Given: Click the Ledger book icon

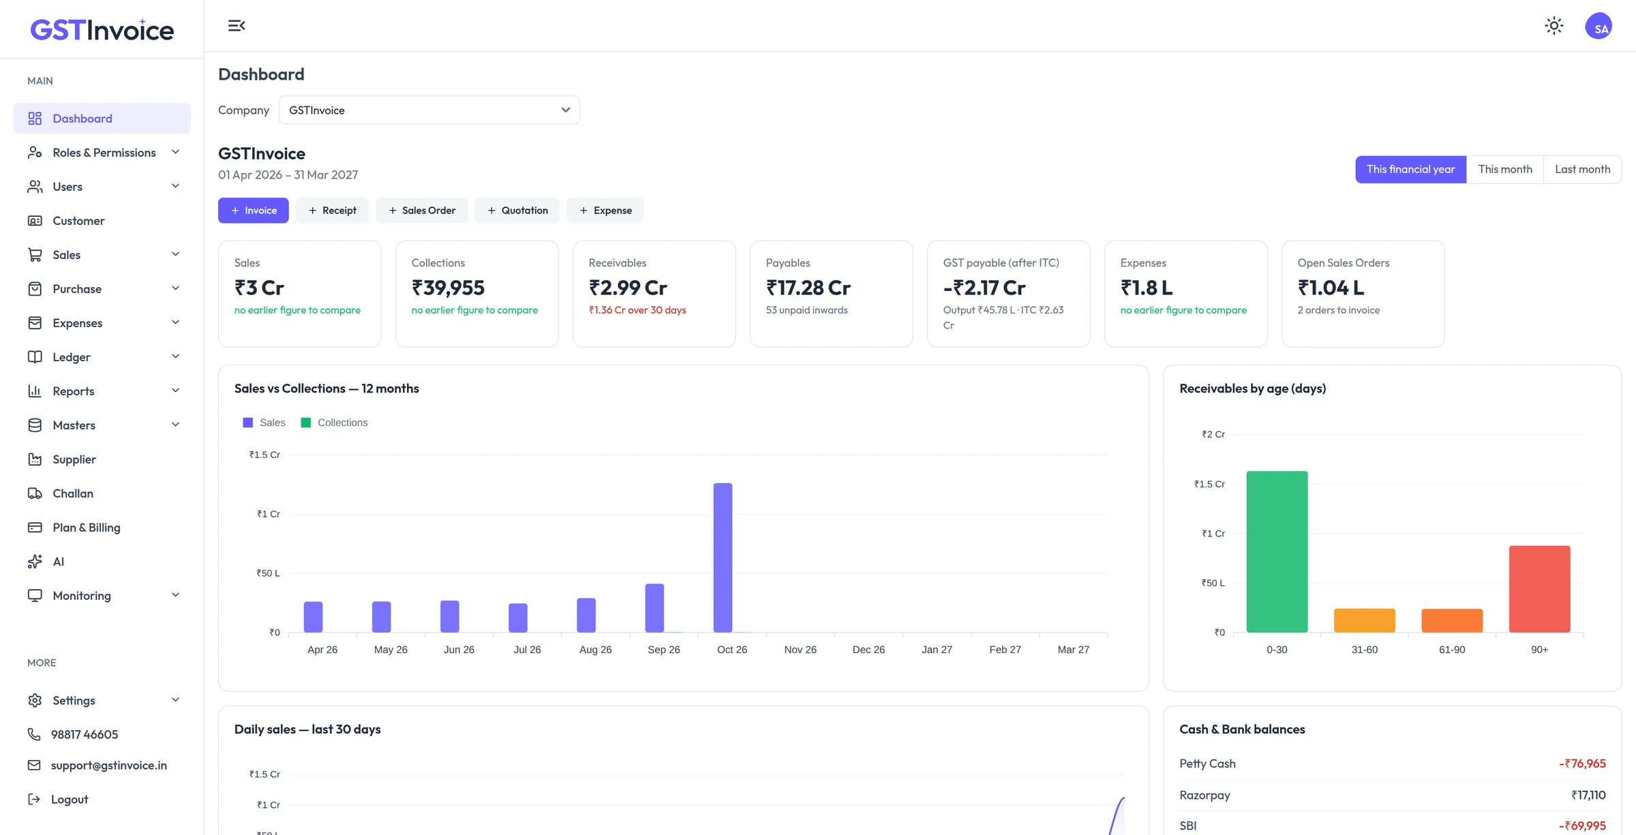Looking at the screenshot, I should pos(35,357).
